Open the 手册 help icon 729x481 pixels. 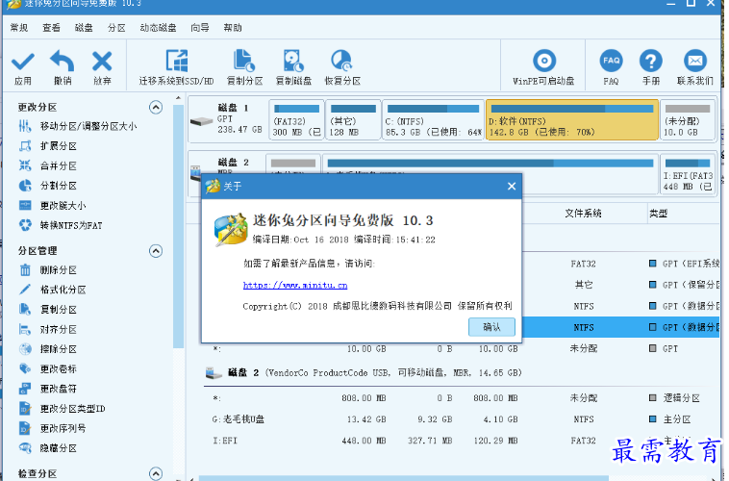tap(651, 61)
